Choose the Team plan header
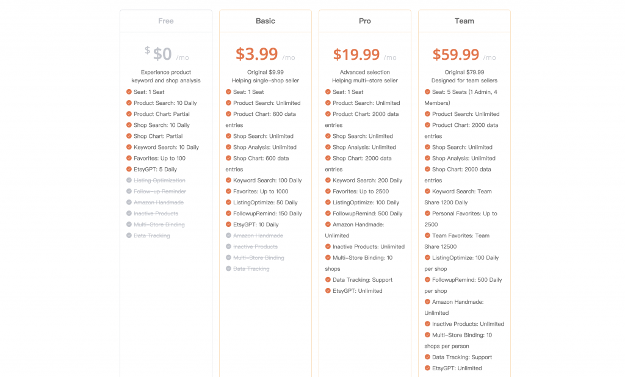This screenshot has width=625, height=377. (x=464, y=21)
